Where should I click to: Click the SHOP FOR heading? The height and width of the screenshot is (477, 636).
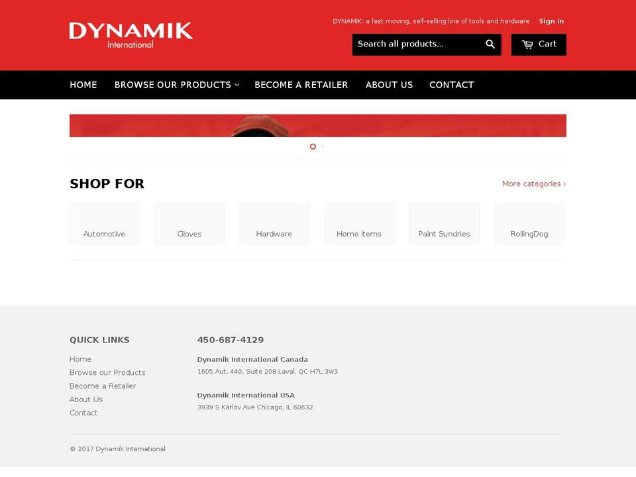(107, 184)
